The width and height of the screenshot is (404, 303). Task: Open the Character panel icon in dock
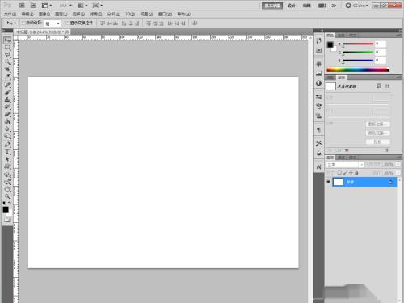click(x=319, y=167)
